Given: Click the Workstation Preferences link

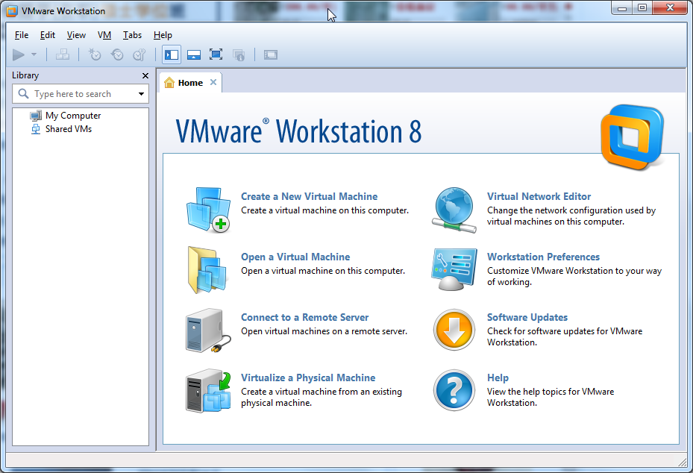Looking at the screenshot, I should [x=543, y=257].
